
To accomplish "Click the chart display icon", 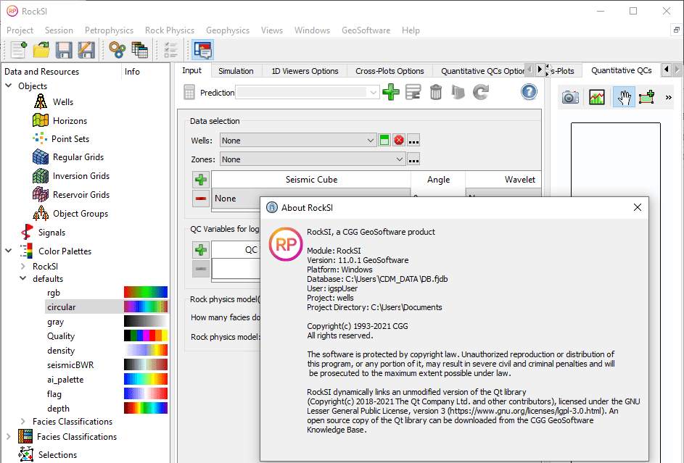I will point(597,97).
